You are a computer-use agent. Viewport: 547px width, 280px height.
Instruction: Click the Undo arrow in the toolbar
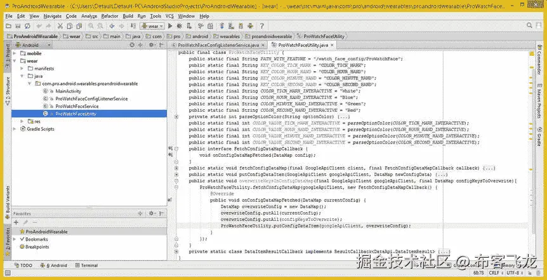coord(39,26)
